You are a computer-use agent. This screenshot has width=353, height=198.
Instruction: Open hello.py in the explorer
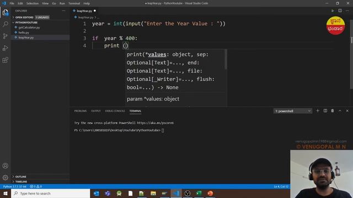24,32
